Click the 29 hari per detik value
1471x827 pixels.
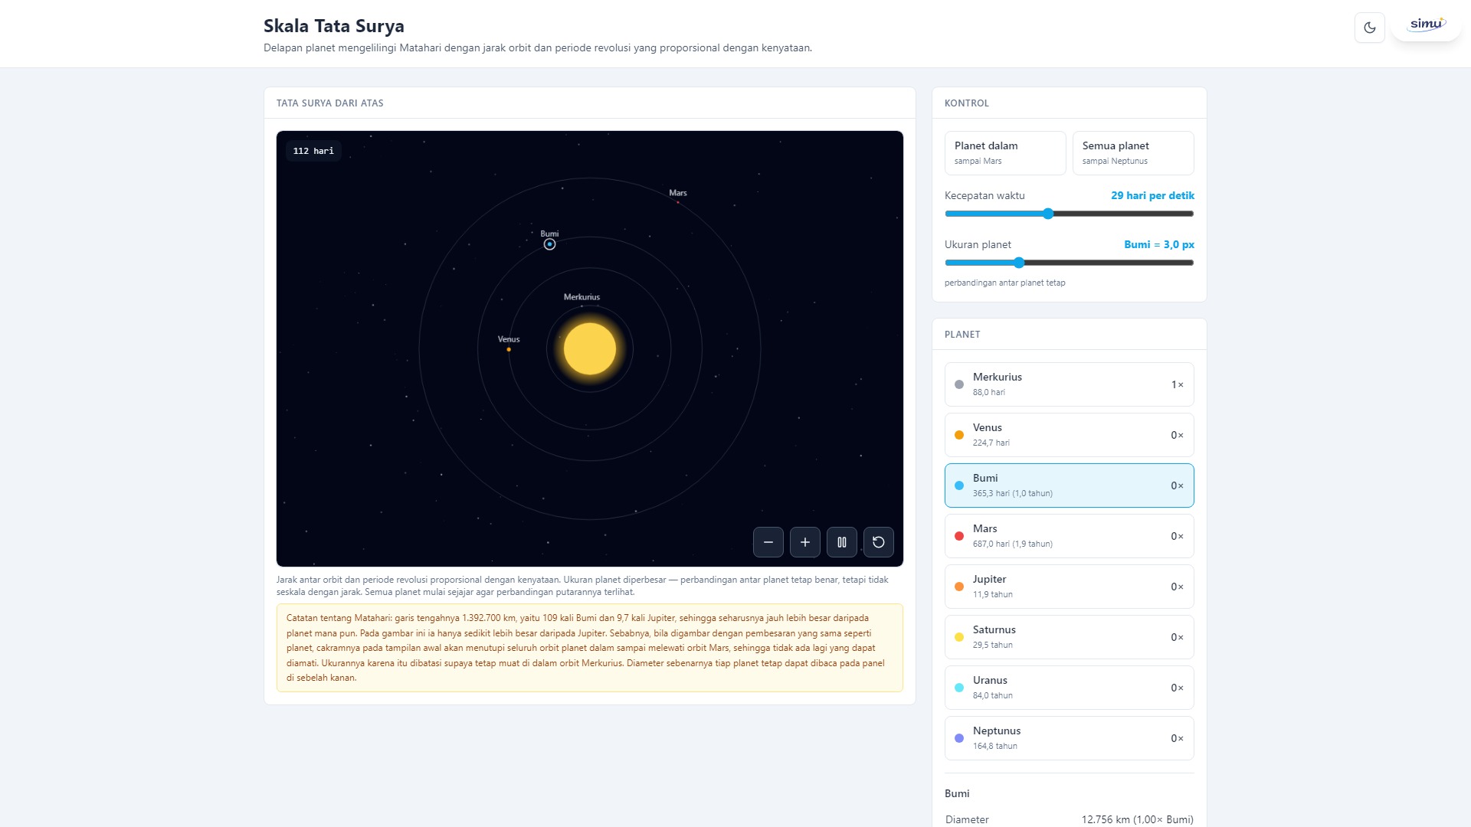coord(1152,196)
